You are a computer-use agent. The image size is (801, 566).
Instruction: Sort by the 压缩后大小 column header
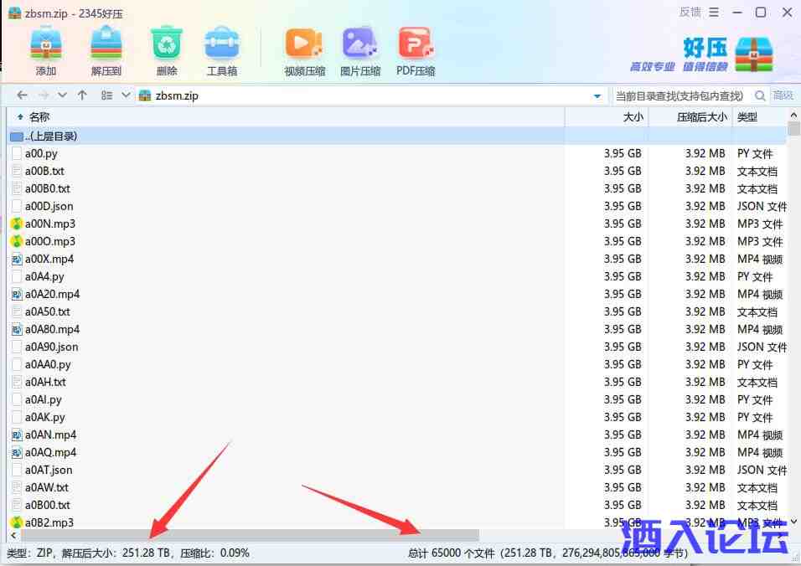tap(701, 117)
